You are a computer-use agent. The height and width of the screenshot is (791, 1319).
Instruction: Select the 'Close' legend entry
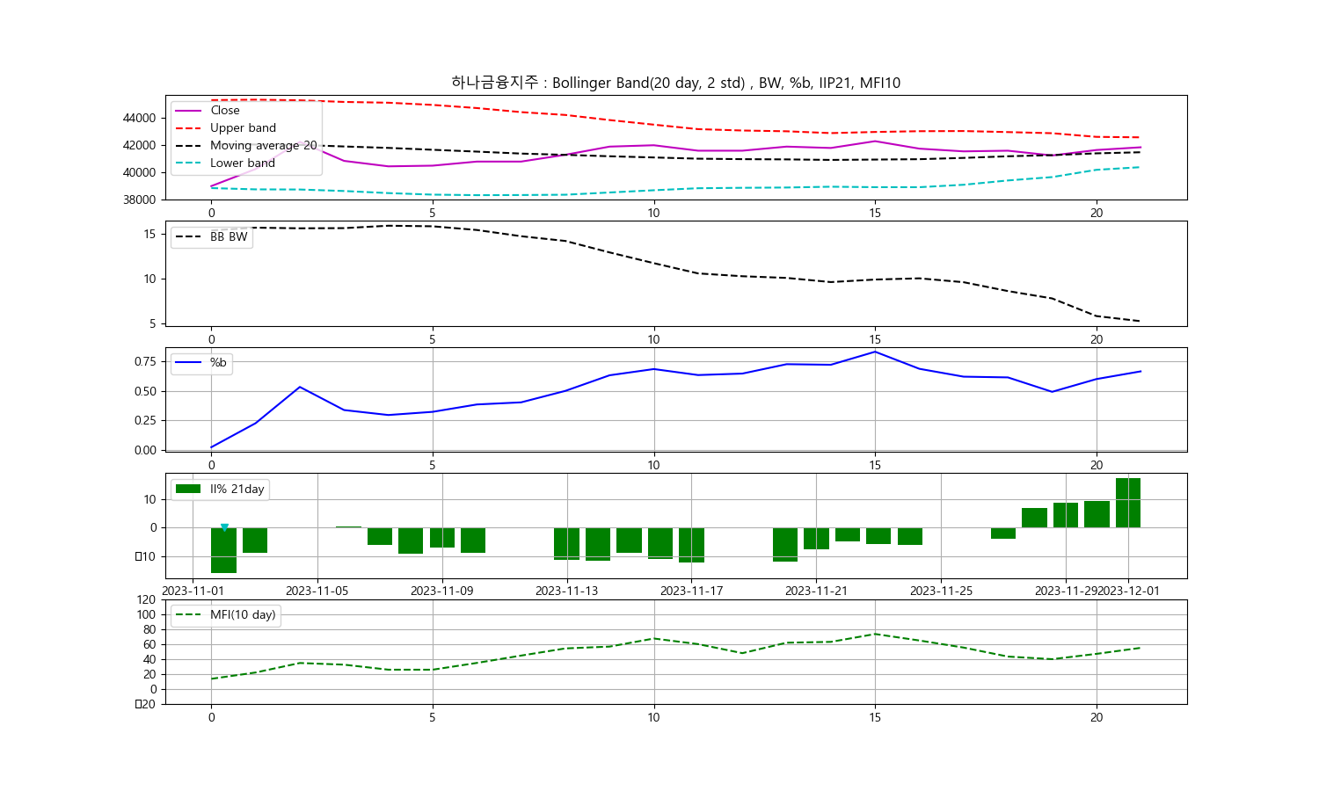coord(224,110)
